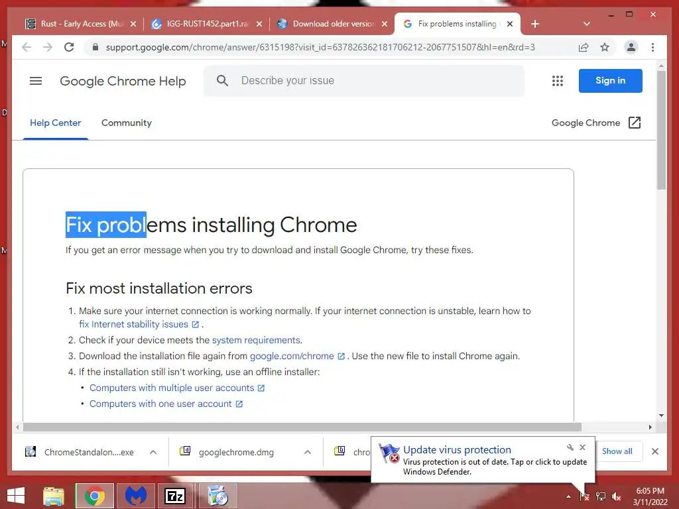Click the scroll down arrow

[661, 416]
